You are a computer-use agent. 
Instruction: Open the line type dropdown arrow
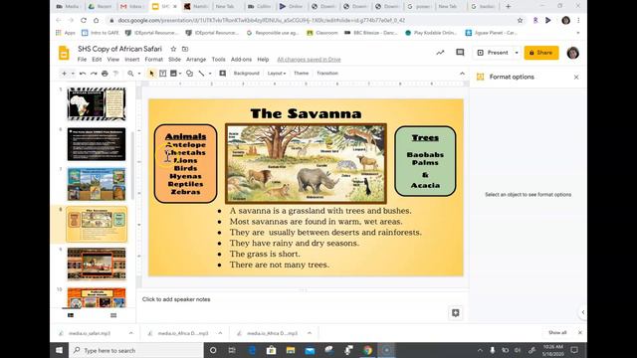click(210, 74)
